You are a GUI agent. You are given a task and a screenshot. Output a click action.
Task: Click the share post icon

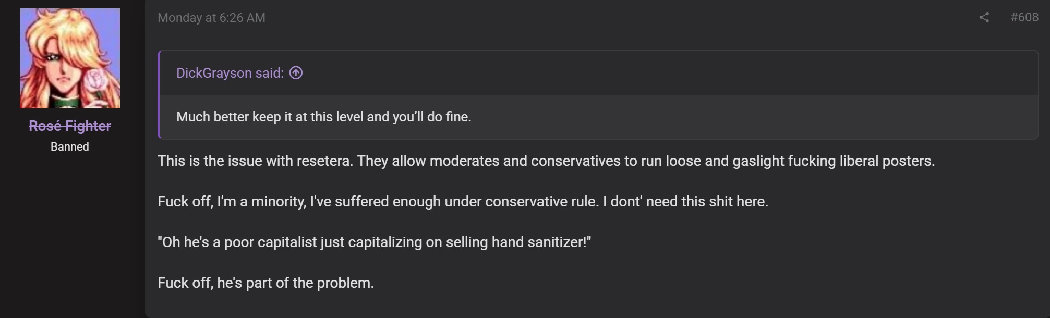(984, 18)
